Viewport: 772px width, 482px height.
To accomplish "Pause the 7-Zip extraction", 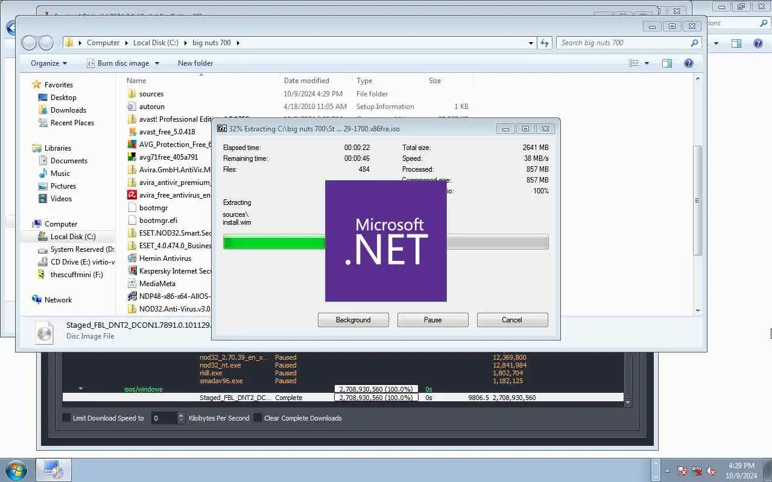I will pos(433,320).
